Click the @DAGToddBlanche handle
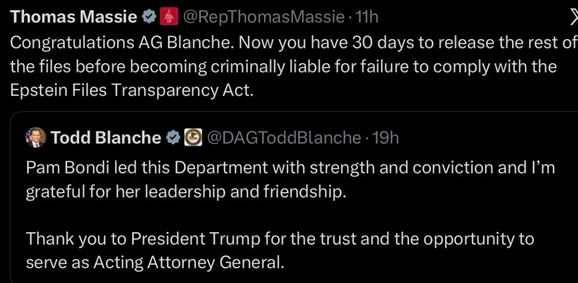578x283 pixels. coord(283,138)
